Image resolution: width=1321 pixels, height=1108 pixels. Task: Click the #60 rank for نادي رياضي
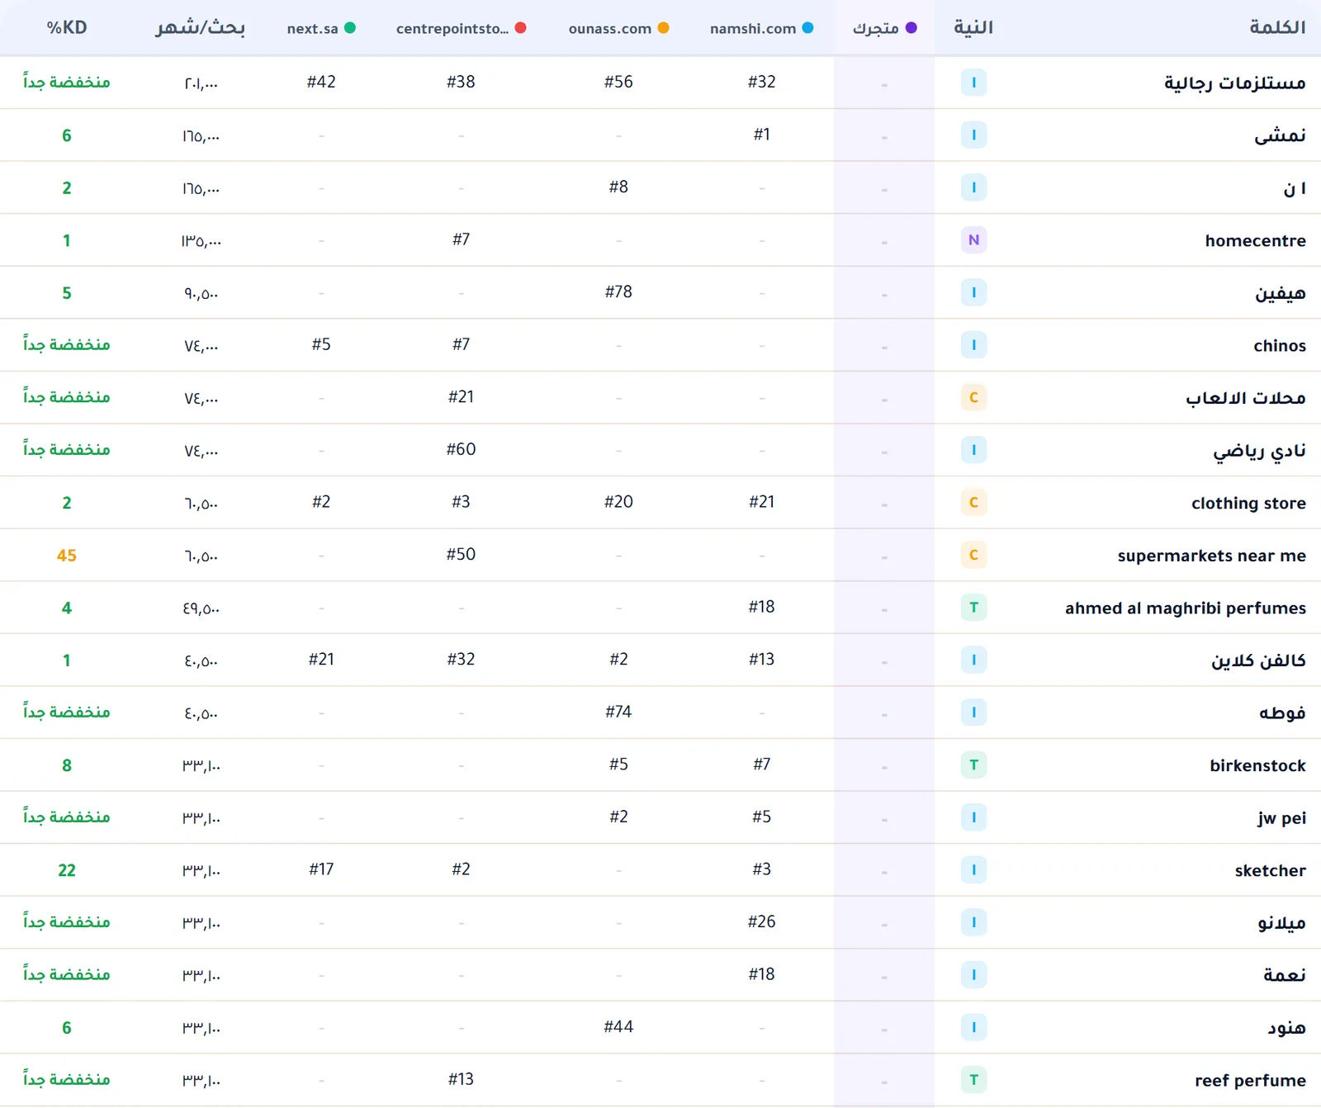point(461,449)
